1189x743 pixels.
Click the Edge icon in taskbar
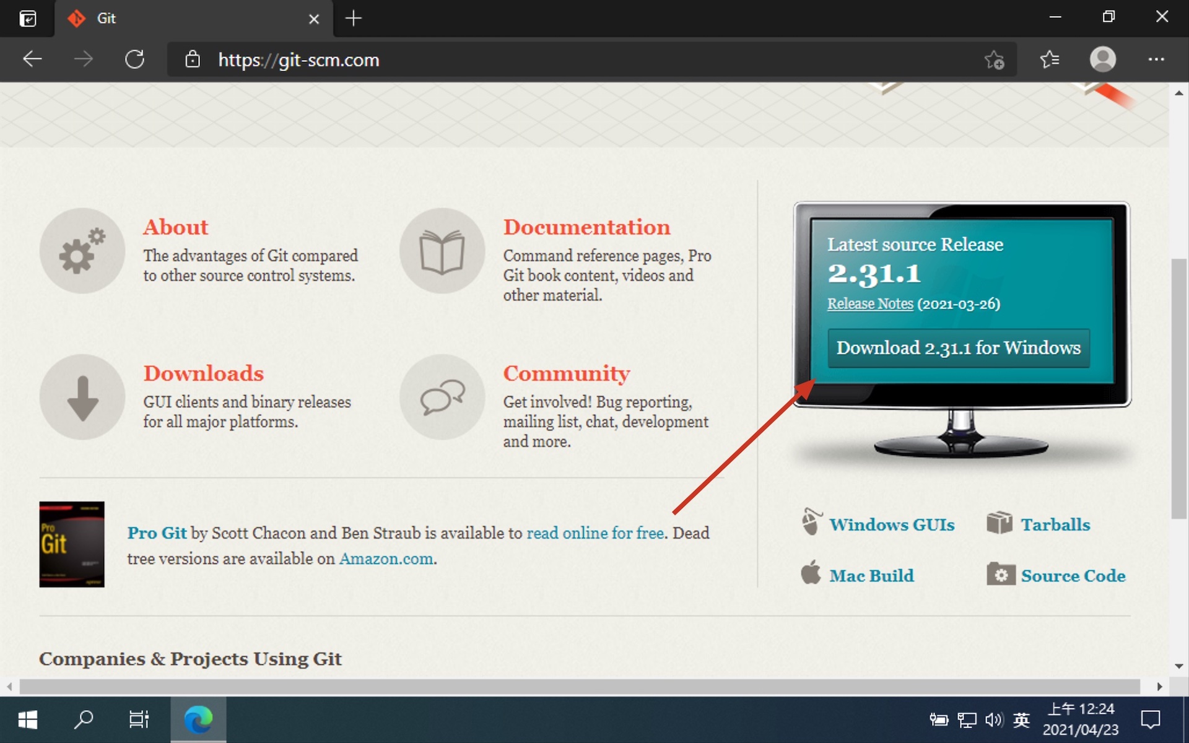pyautogui.click(x=198, y=719)
